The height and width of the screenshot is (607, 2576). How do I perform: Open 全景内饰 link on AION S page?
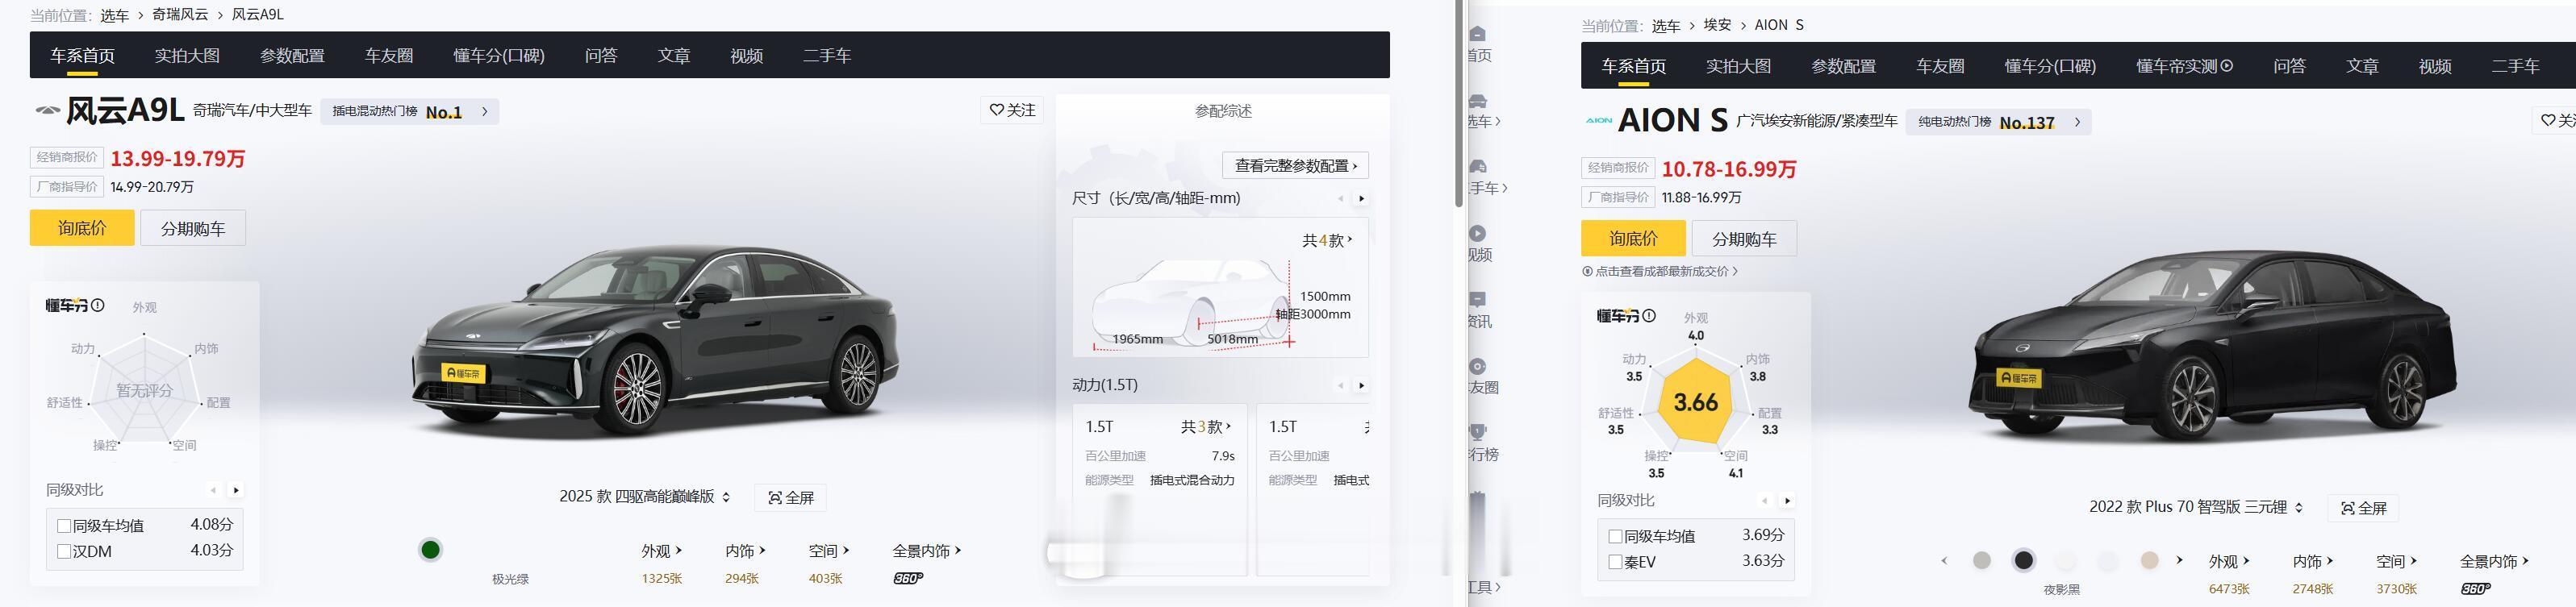(x=2494, y=562)
